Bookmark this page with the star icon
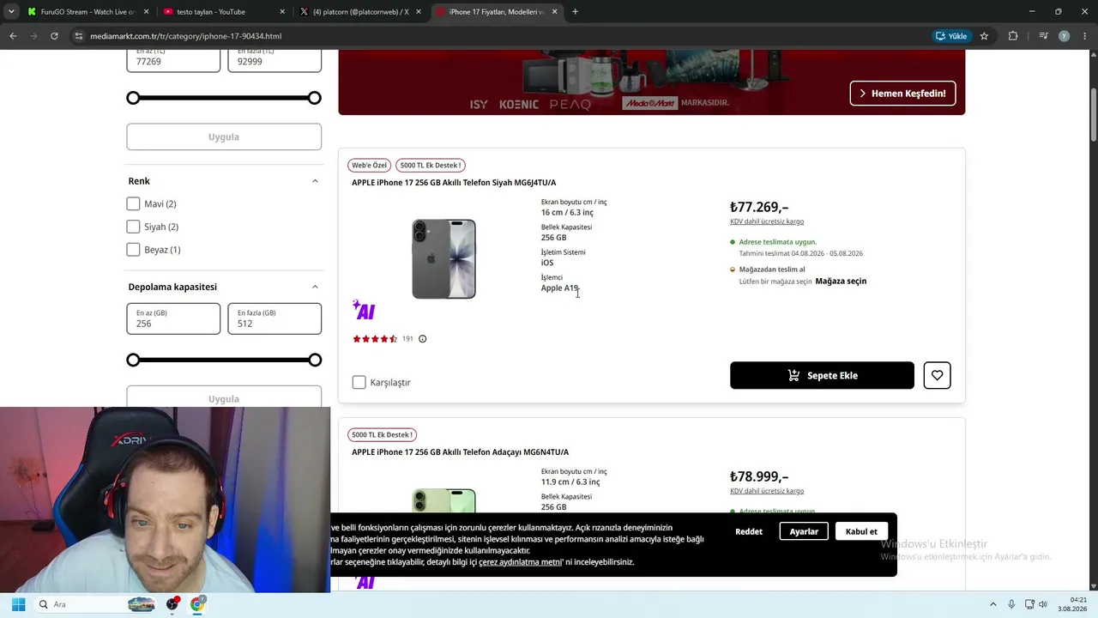The height and width of the screenshot is (618, 1098). (x=984, y=36)
